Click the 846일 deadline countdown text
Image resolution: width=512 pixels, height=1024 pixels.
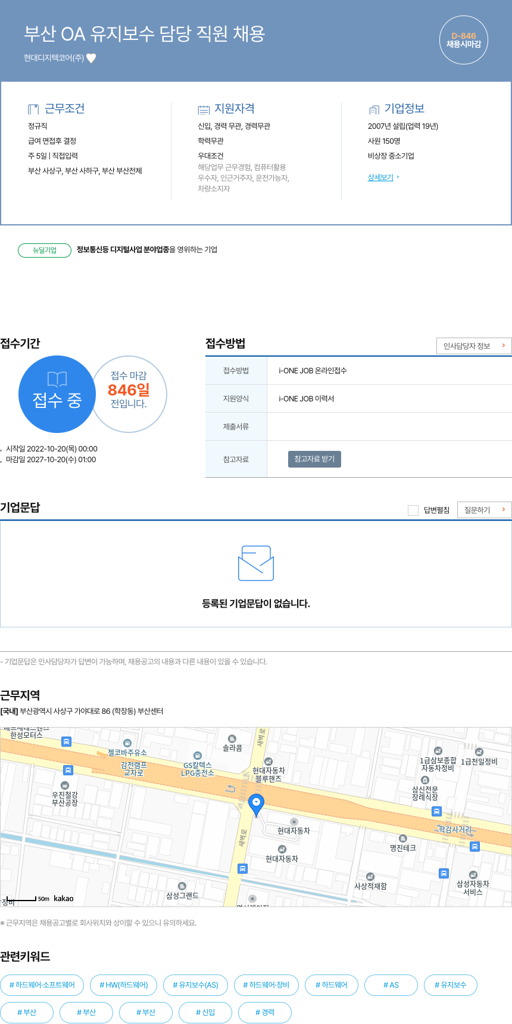click(x=129, y=390)
